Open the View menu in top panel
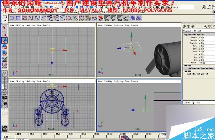The height and width of the screenshot is (140, 215). point(12,25)
